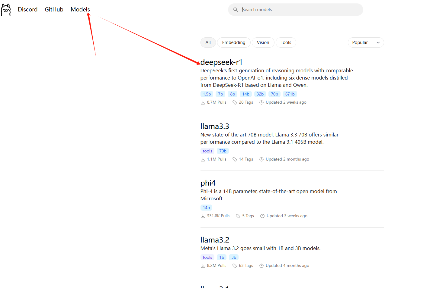The image size is (433, 288).
Task: Click the 3b tag under llama3.2
Action: pos(234,257)
